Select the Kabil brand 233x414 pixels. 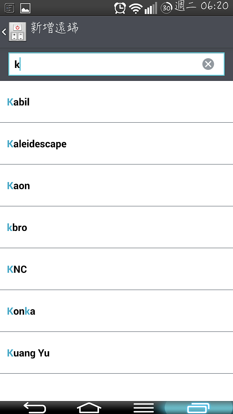(116, 102)
